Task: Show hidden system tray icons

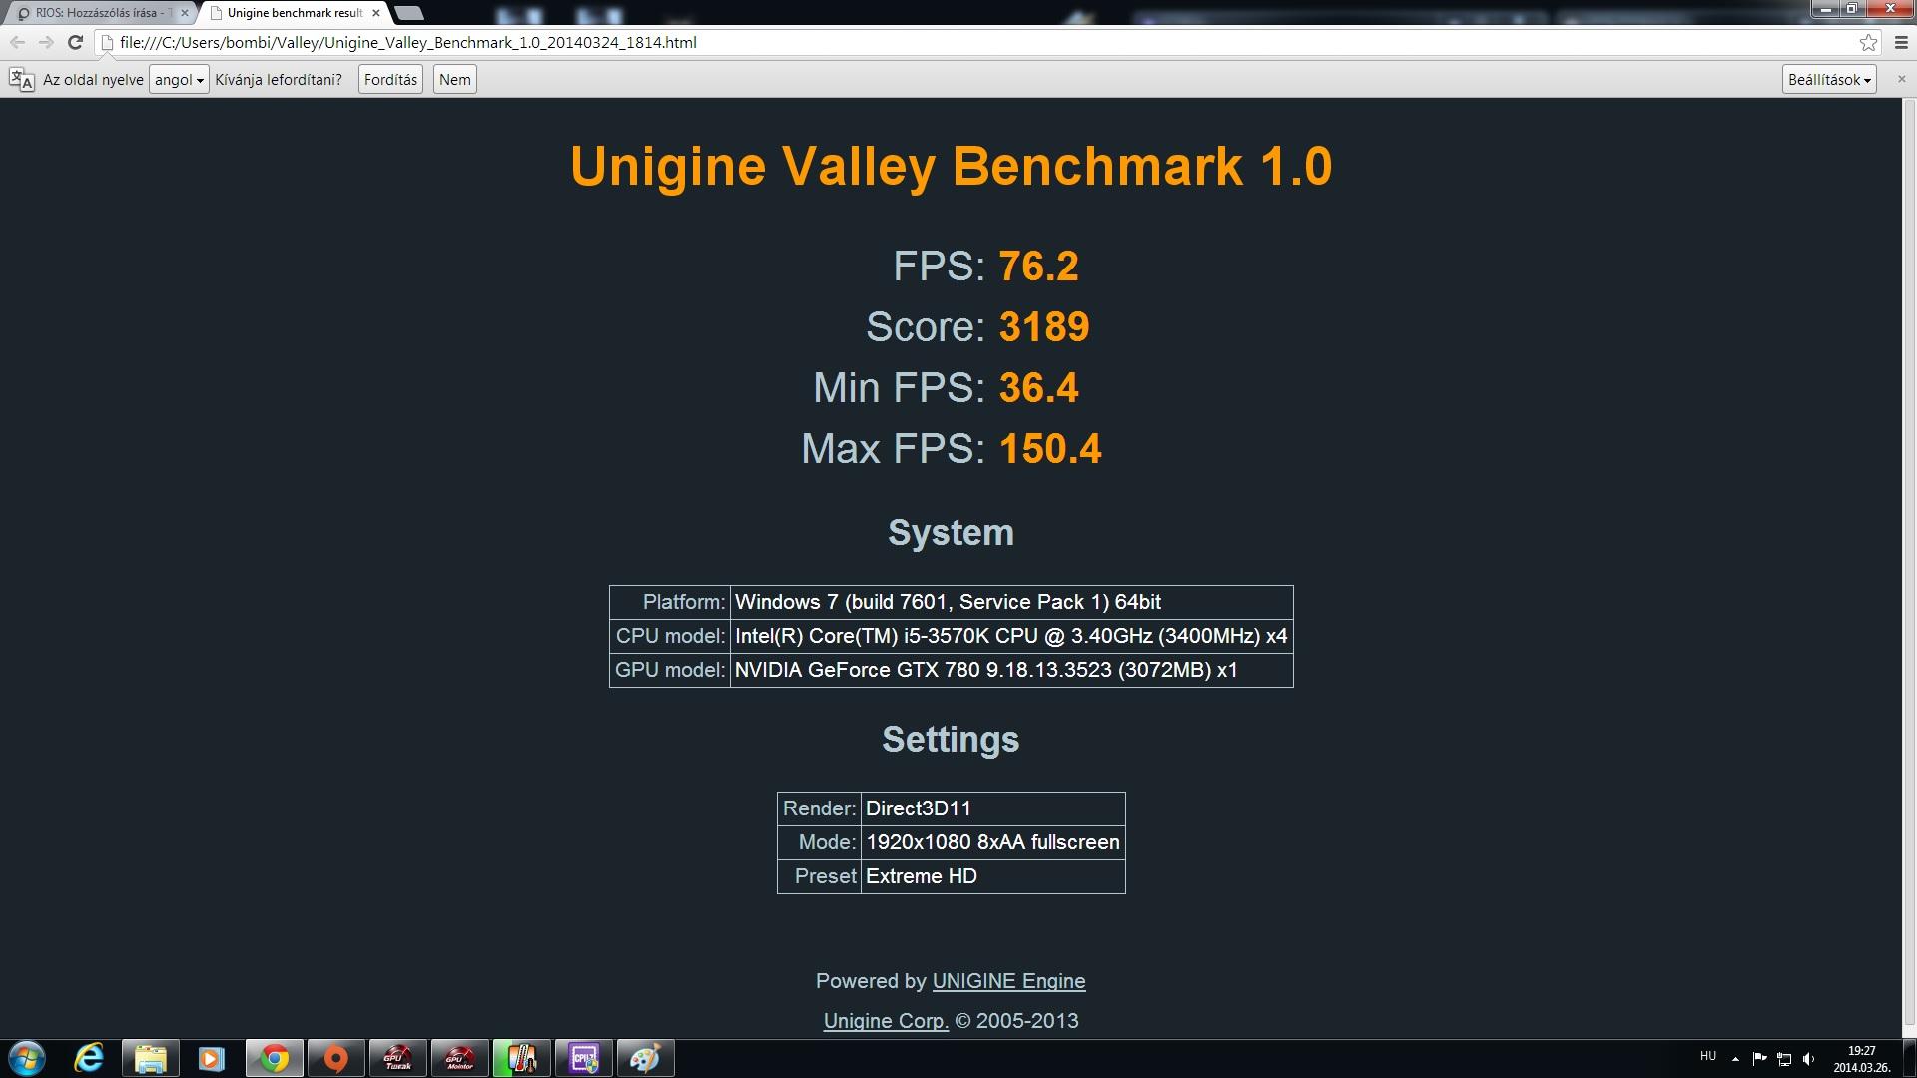Action: [1735, 1059]
